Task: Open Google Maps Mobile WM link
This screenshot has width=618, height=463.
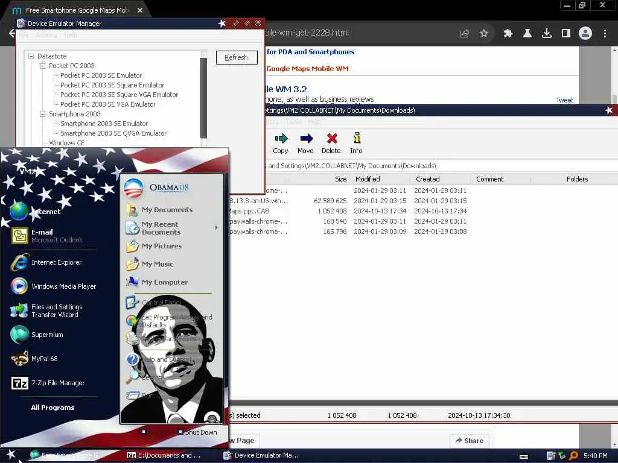Action: click(307, 69)
